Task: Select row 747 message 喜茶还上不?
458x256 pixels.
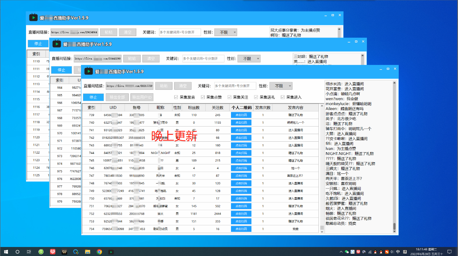Action: [295, 176]
